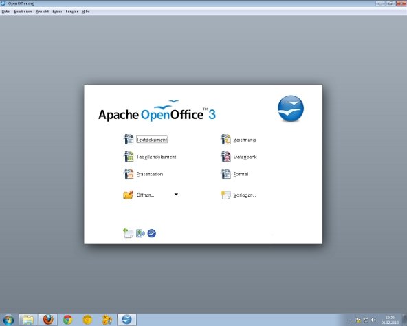
Task: Click the small OpenOffice info globe icon
Action: coord(151,233)
